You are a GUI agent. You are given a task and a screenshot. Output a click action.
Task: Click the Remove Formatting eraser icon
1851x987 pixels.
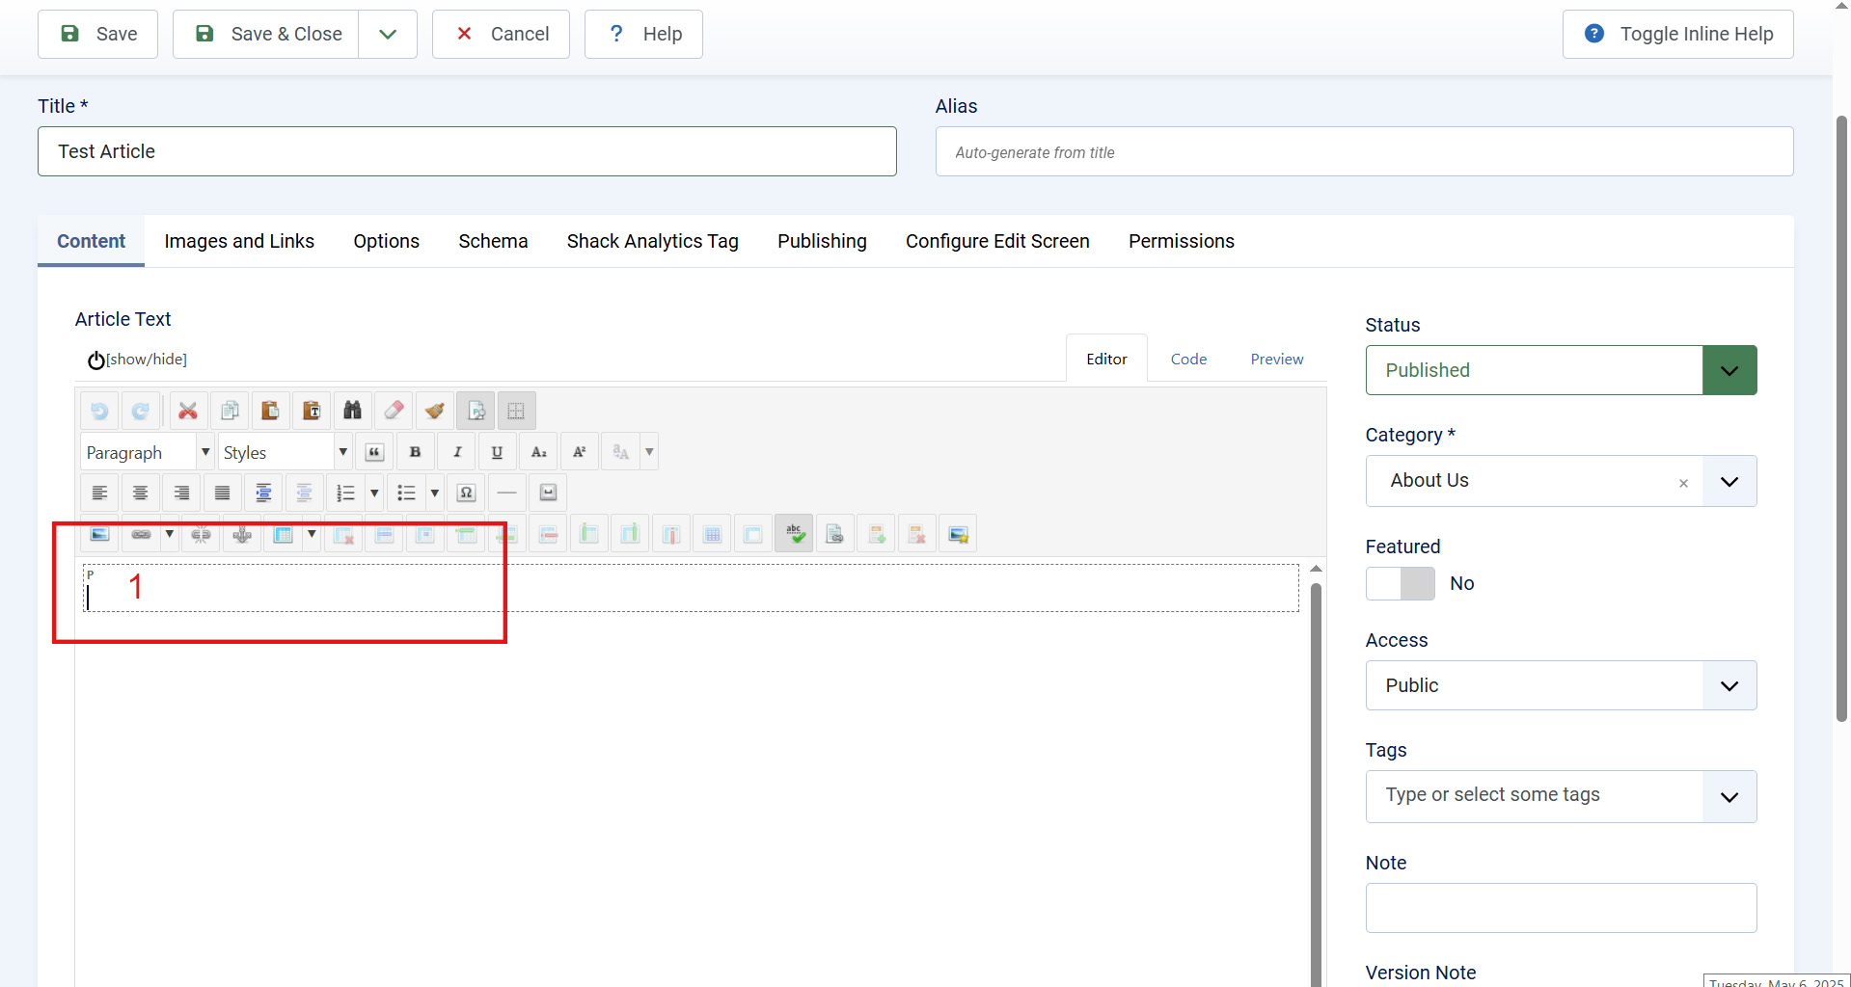point(394,411)
